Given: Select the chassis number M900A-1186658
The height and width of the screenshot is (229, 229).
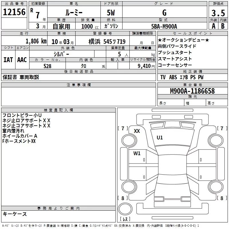Looking at the screenshot, I should [192, 91].
